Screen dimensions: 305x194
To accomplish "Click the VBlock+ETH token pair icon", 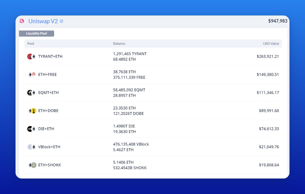I will pos(32,147).
